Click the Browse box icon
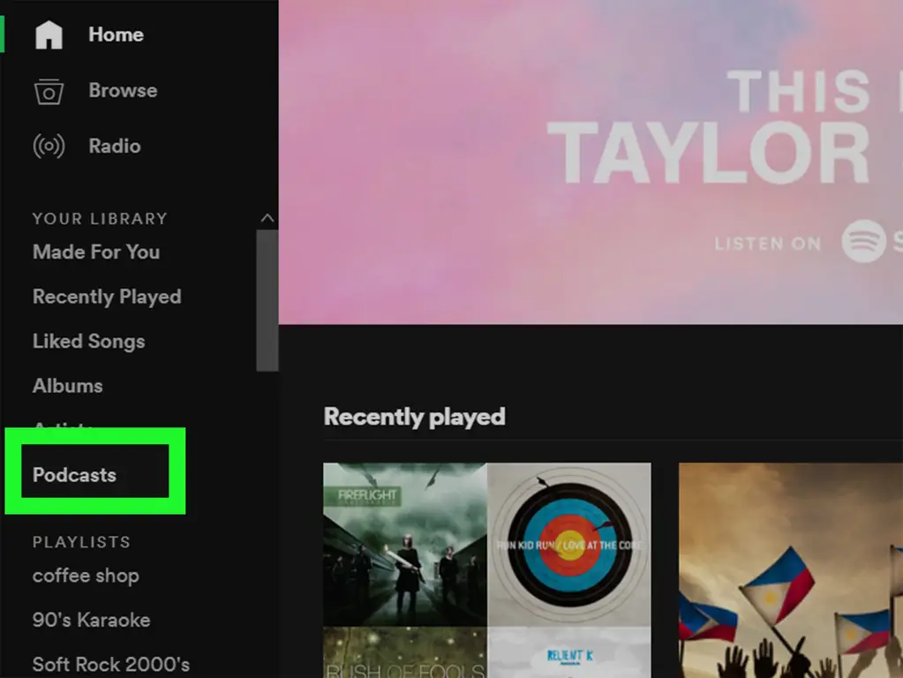The height and width of the screenshot is (678, 903). point(49,91)
